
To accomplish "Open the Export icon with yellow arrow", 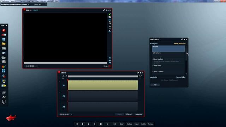I will pyautogui.click(x=4, y=86).
